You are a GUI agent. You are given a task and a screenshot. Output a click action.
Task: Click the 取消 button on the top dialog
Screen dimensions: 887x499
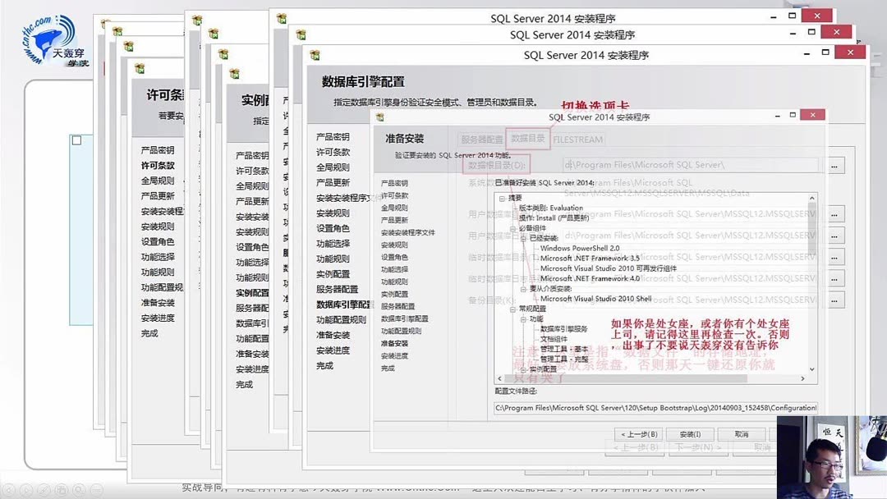(742, 433)
